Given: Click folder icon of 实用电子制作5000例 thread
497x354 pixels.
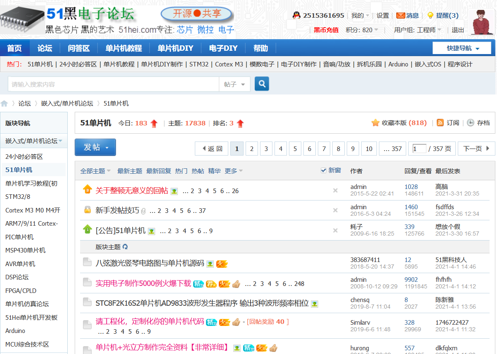Looking at the screenshot, I should point(87,282).
